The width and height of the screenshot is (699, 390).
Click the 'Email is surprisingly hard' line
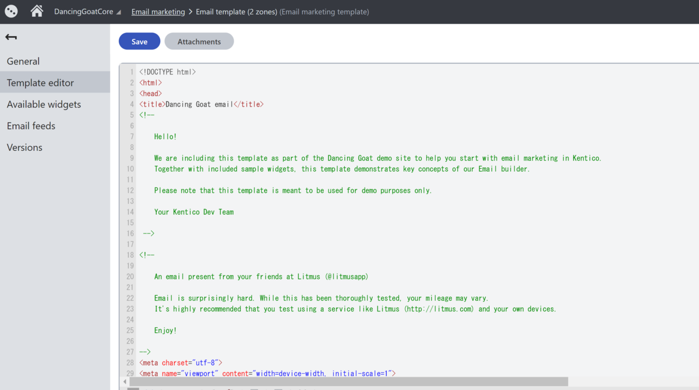click(322, 298)
